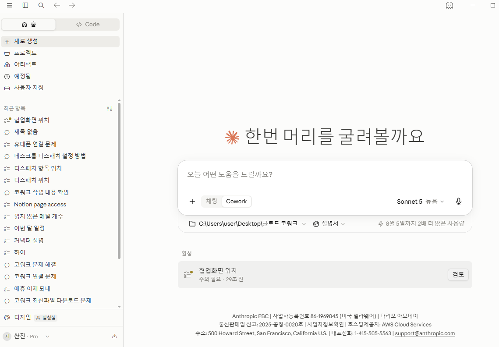This screenshot has height=347, width=499.
Task: Click 새로 생성 to start new chat
Action: [60, 41]
